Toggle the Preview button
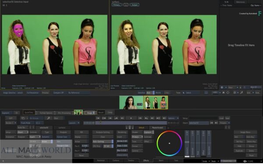The height and width of the screenshot is (164, 263). click(x=45, y=93)
